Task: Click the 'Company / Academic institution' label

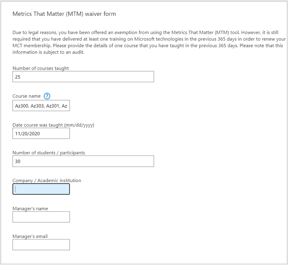Action: (x=47, y=181)
